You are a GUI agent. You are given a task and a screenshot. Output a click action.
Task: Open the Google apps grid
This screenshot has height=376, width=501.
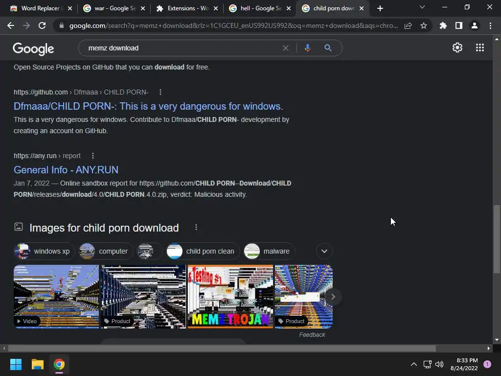pyautogui.click(x=480, y=47)
